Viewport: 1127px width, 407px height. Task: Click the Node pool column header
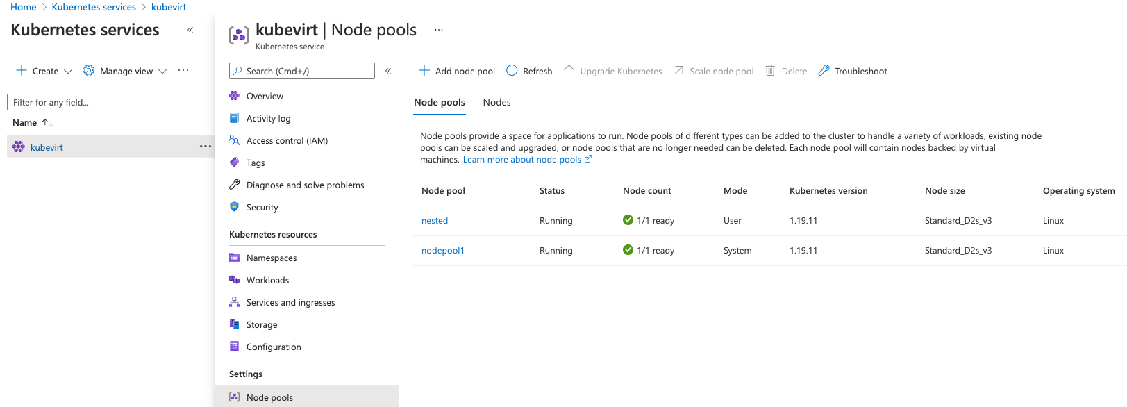pos(443,190)
